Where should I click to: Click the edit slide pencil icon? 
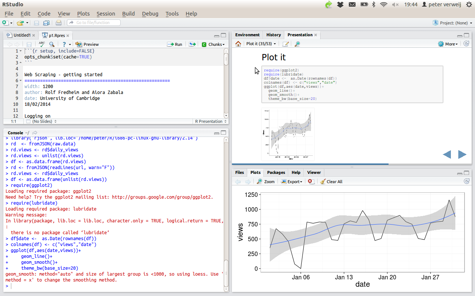tap(285, 44)
